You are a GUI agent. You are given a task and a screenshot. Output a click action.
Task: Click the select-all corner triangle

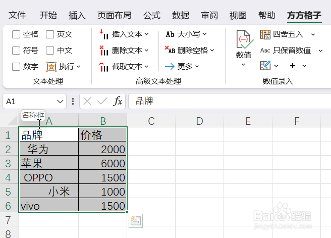(12, 121)
